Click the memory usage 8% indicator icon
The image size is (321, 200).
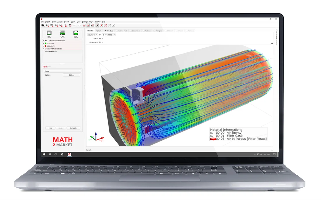point(49,33)
